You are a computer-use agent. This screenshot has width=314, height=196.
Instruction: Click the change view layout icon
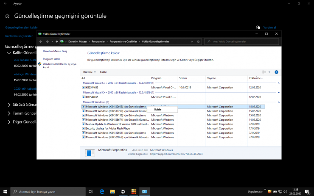pyautogui.click(x=264, y=72)
